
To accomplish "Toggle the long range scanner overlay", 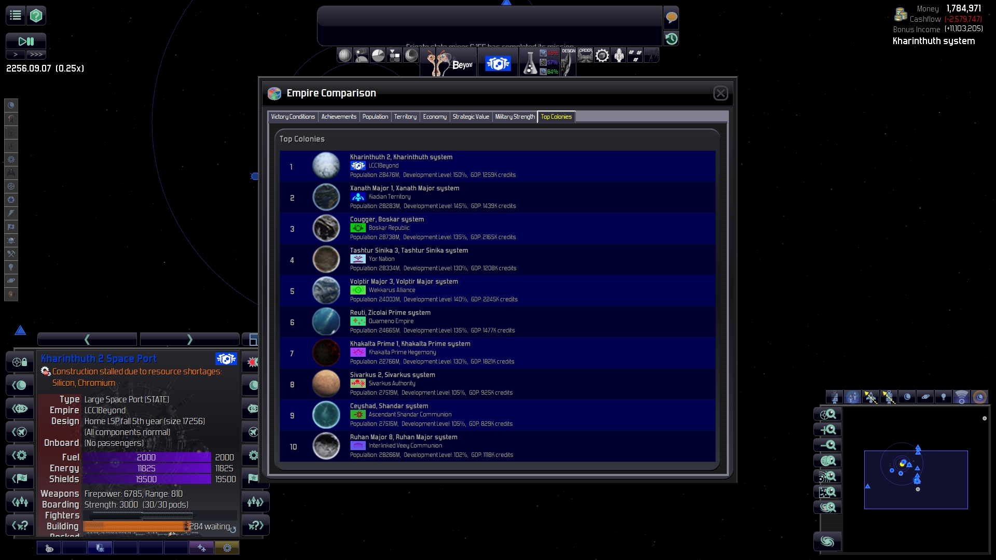I will [x=961, y=397].
